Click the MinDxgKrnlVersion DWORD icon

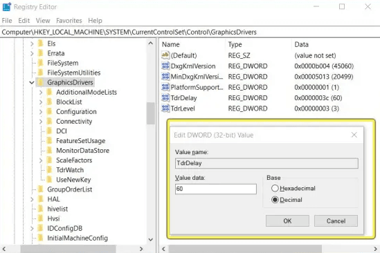tap(165, 77)
